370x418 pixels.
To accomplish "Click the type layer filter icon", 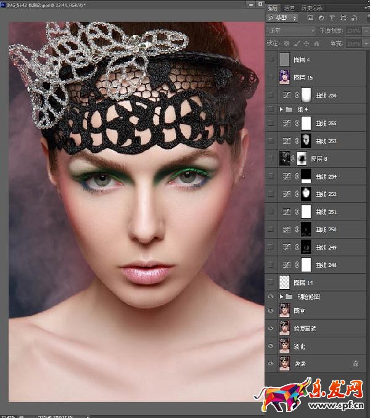I will click(x=333, y=18).
